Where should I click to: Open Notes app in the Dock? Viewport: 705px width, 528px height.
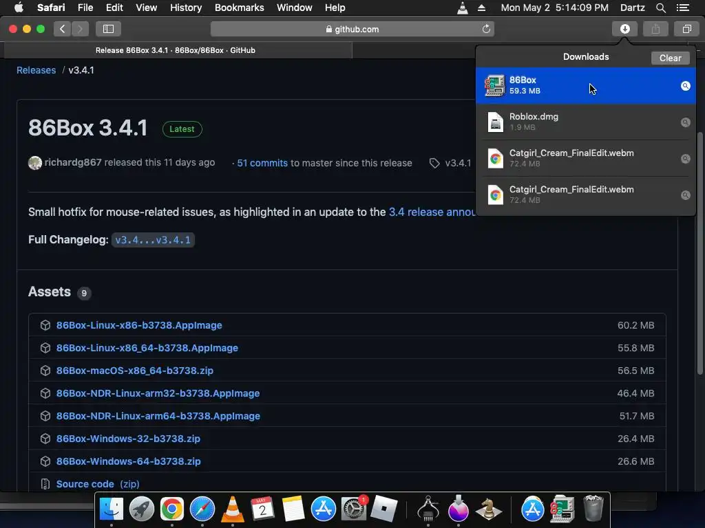(x=293, y=509)
